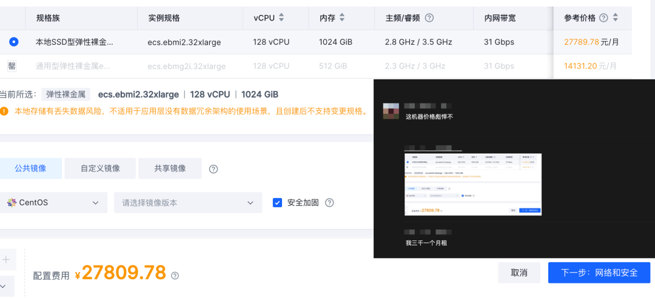This screenshot has width=655, height=298.
Task: Select the ecs.ebmg2i.32xlarge instance row
Action: click(x=182, y=66)
